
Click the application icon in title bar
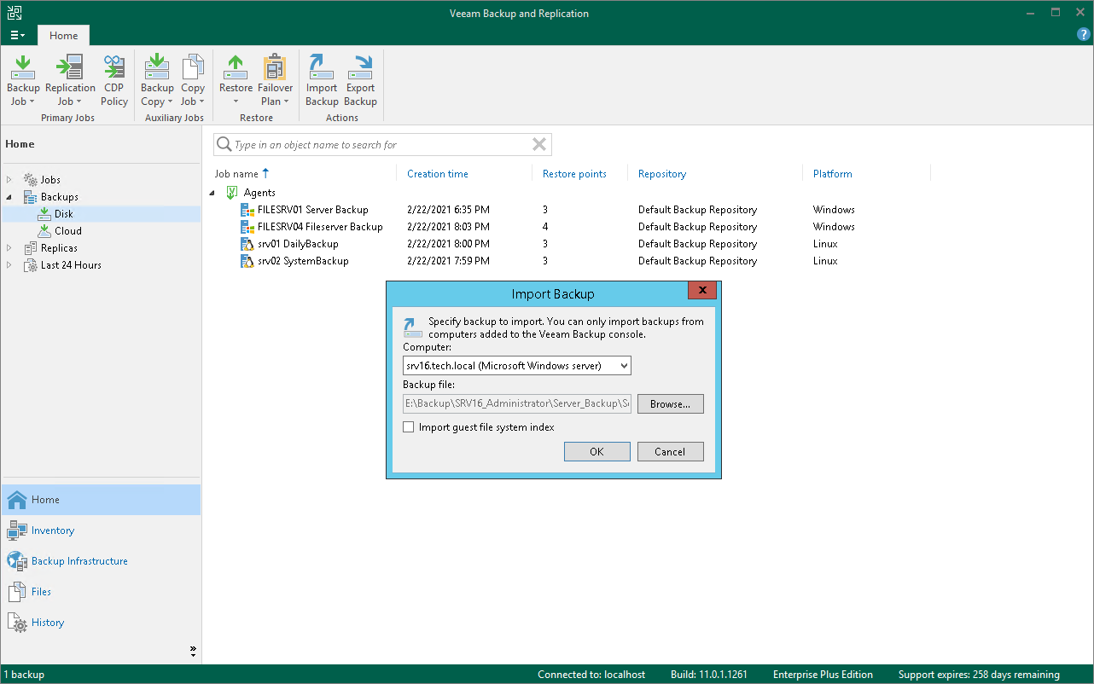click(14, 13)
